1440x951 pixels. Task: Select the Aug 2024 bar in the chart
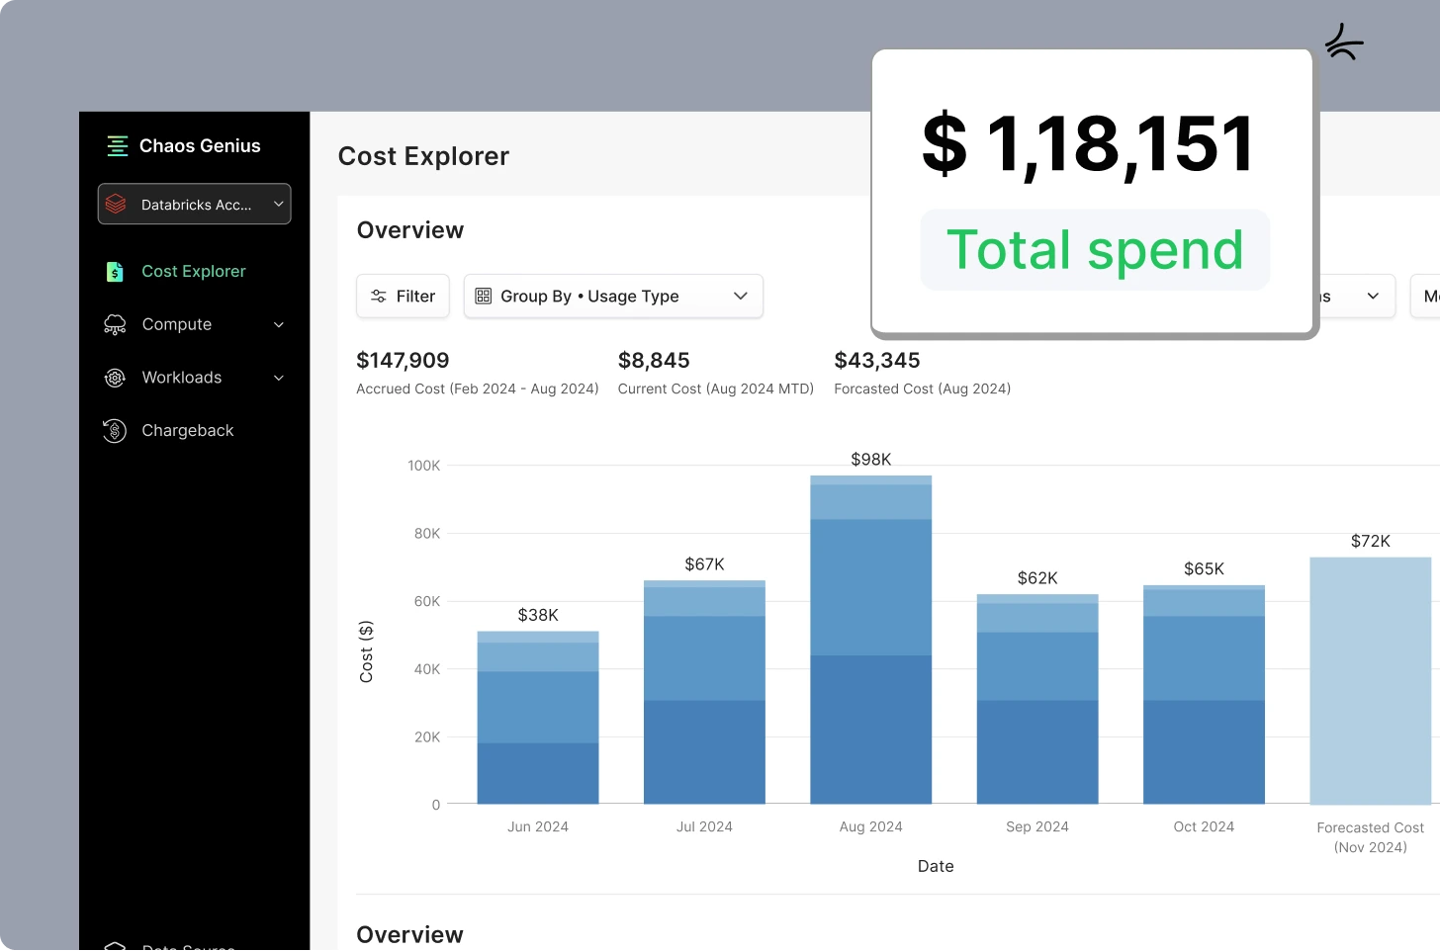(x=870, y=643)
